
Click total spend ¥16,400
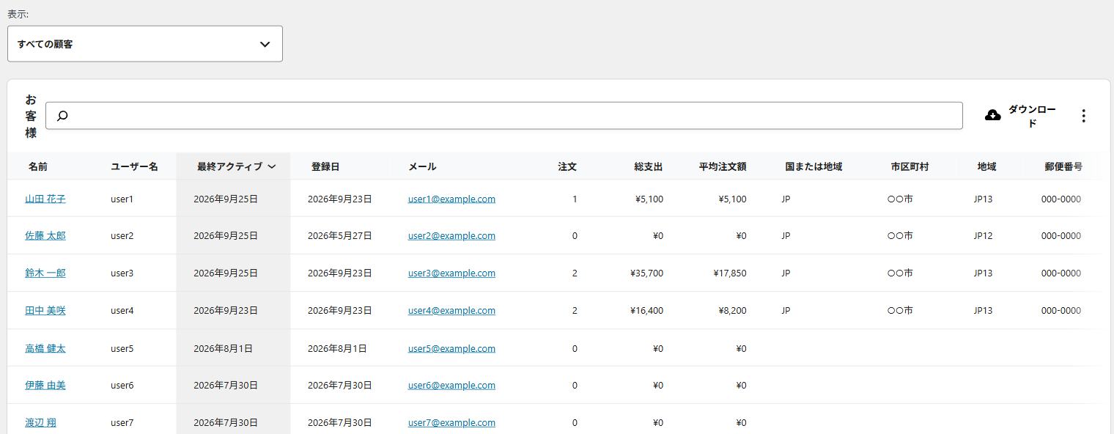[646, 310]
